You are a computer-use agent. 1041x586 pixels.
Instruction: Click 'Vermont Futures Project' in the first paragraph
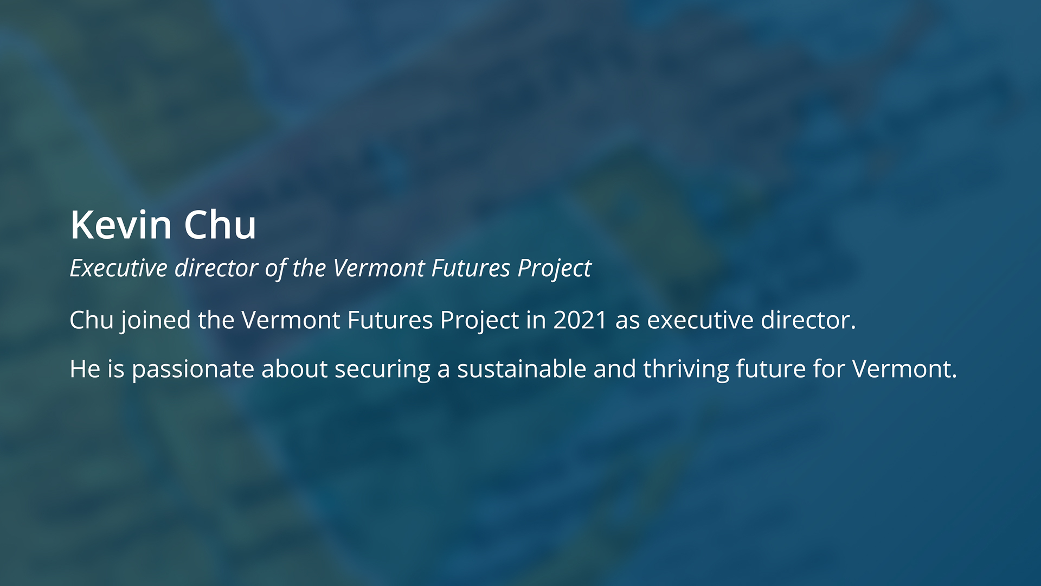[x=380, y=320]
